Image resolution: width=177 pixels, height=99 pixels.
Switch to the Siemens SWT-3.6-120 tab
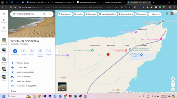63,2
